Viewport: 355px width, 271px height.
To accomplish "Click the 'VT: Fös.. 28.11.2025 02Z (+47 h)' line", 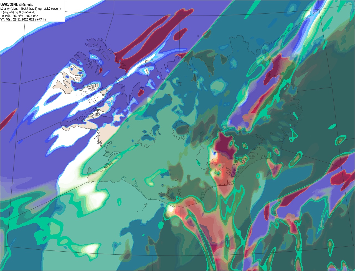I will pyautogui.click(x=23, y=19).
